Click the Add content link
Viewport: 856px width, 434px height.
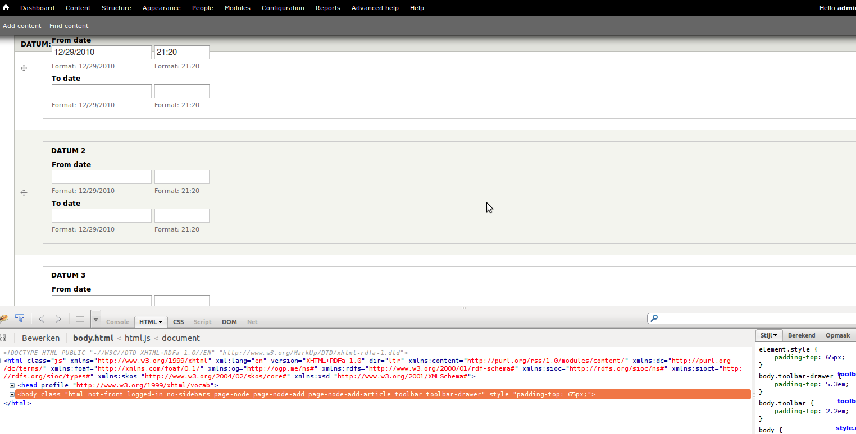tap(22, 26)
